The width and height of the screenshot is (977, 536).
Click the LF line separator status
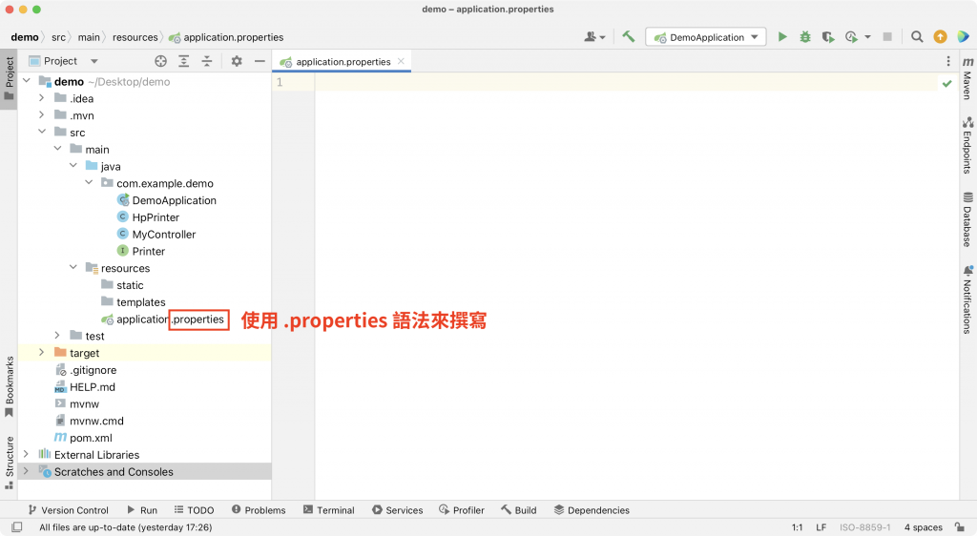(821, 527)
